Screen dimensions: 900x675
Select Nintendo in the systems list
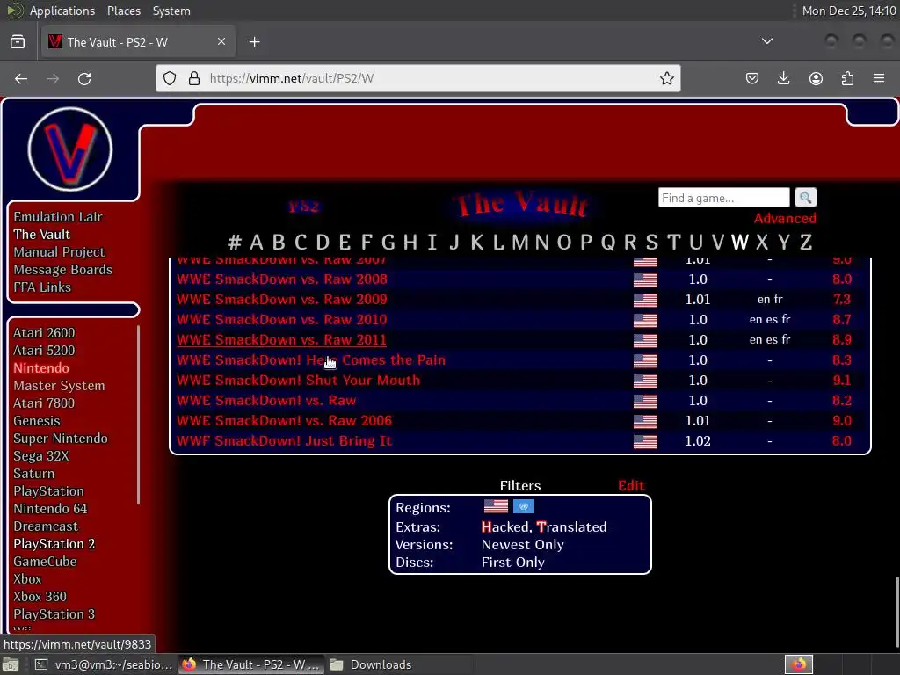click(40, 368)
